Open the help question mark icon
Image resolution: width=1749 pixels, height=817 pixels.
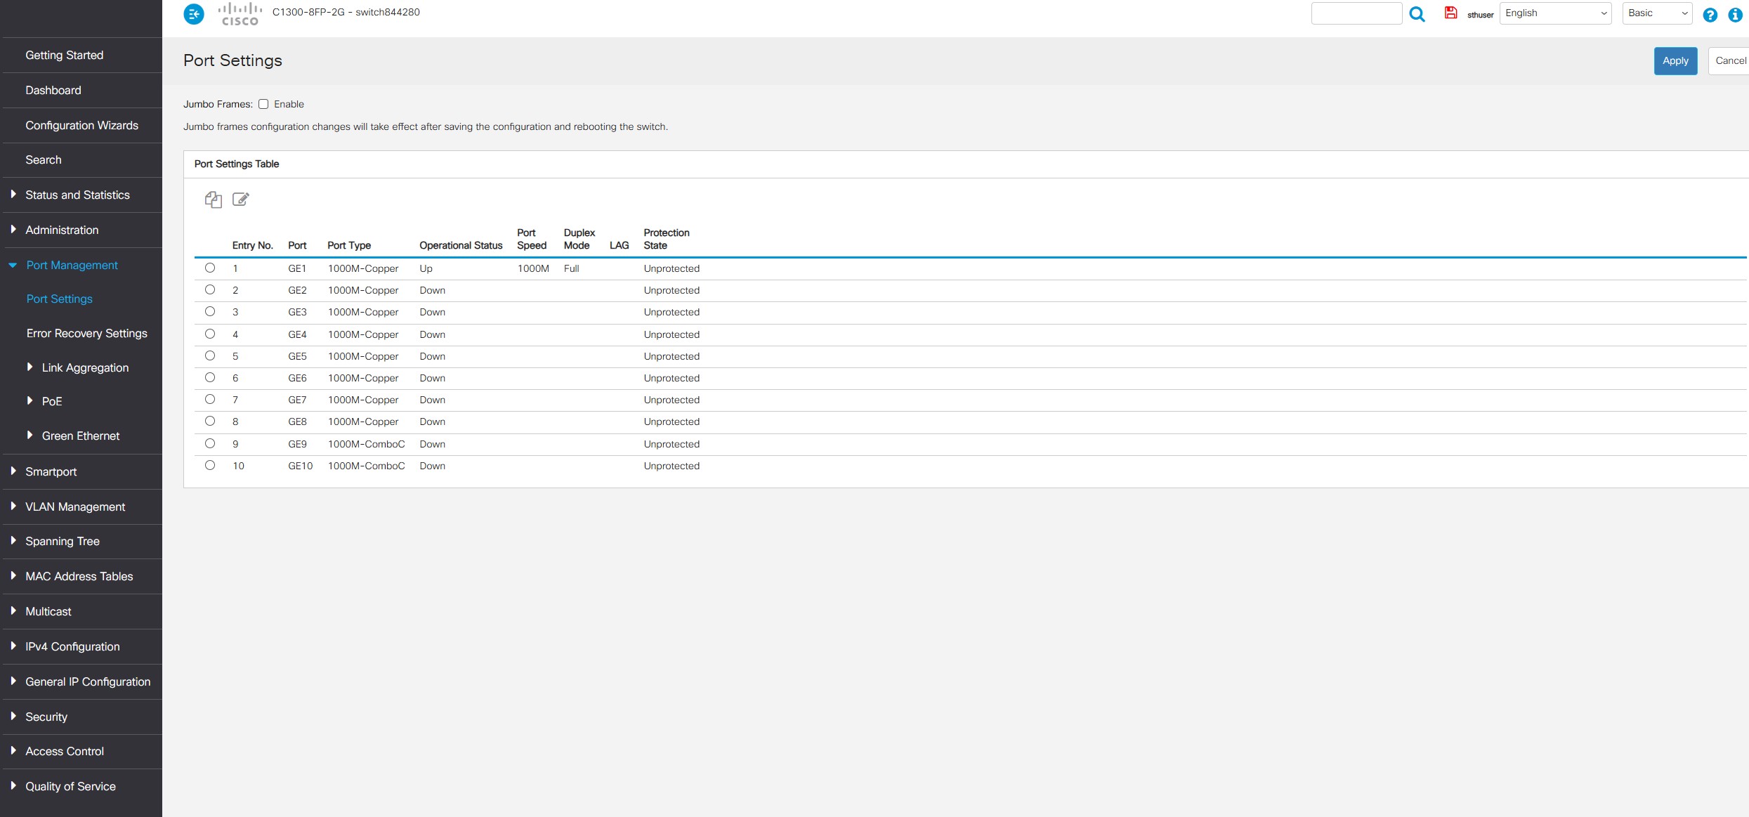pyautogui.click(x=1710, y=15)
